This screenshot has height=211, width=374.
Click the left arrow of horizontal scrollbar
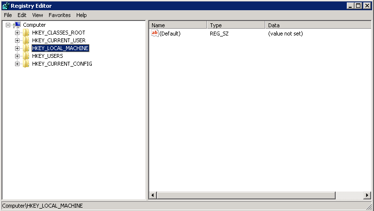coord(153,195)
